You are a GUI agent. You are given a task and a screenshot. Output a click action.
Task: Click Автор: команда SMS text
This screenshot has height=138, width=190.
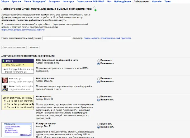click(47, 63)
